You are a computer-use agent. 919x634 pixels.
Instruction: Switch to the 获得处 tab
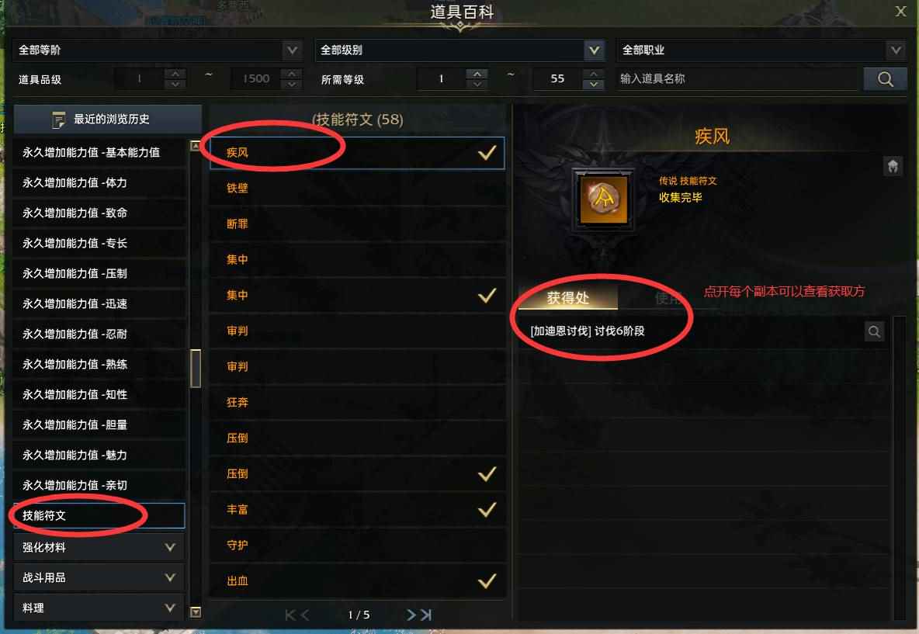[567, 298]
